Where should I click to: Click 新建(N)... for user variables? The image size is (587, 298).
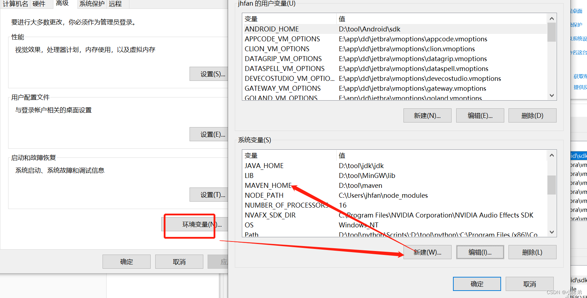pyautogui.click(x=428, y=115)
